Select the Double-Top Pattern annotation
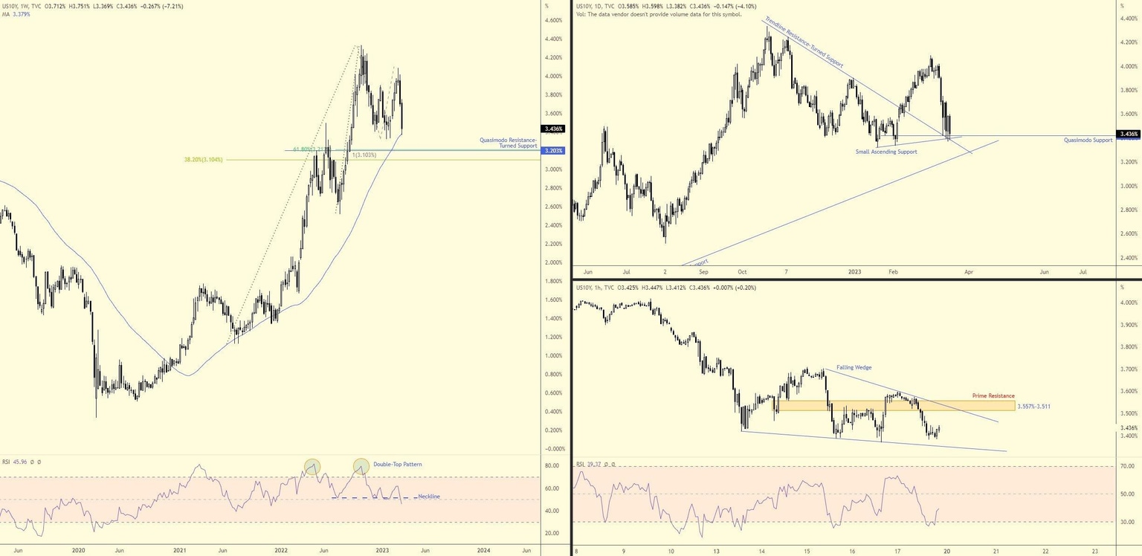Image resolution: width=1142 pixels, height=556 pixels. coord(397,465)
